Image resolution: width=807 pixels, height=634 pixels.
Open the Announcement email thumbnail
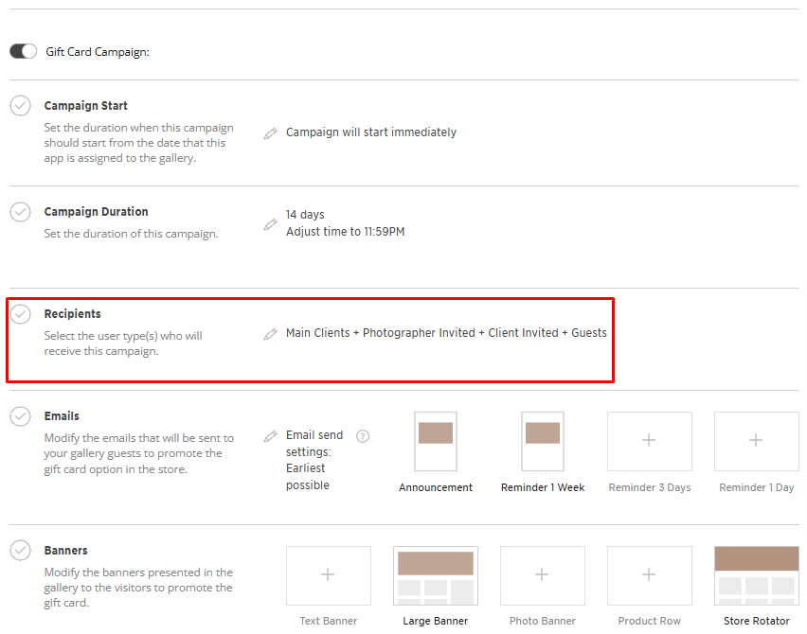tap(436, 441)
